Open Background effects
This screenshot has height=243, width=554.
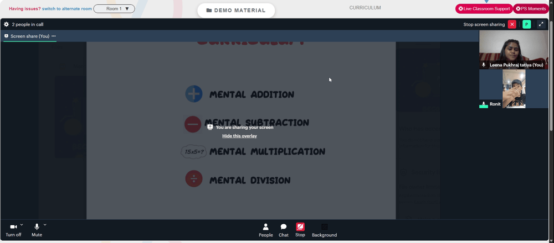(324, 230)
